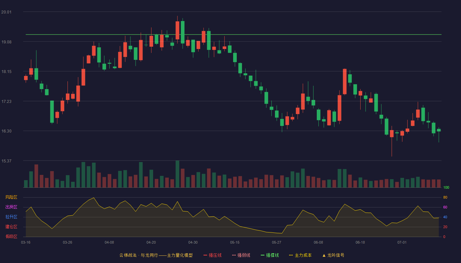461x263 pixels.
Task: Click the 17.23 price axis label
Action: tap(6, 102)
